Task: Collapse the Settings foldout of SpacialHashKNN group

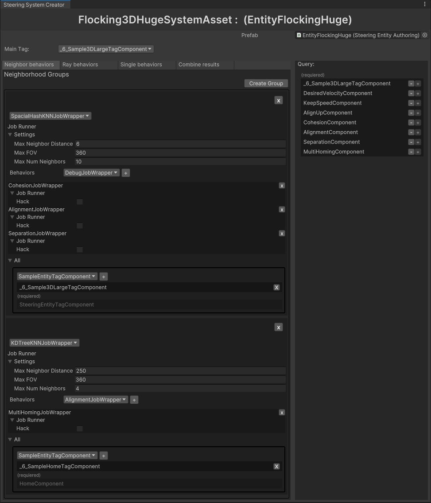Action: [x=10, y=135]
